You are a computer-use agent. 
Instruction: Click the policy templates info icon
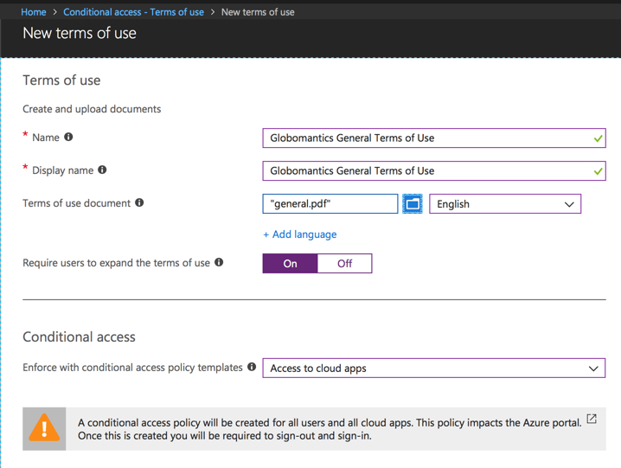(252, 367)
